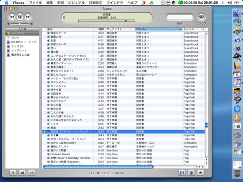This screenshot has height=182, width=243.
Task: Toggle shuffle with the crossed-arrows button
Action: click(22, 173)
